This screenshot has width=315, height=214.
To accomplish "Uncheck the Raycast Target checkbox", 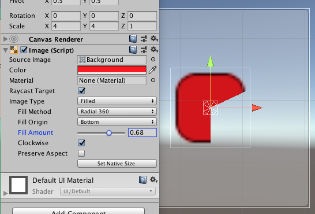I will tap(81, 91).
